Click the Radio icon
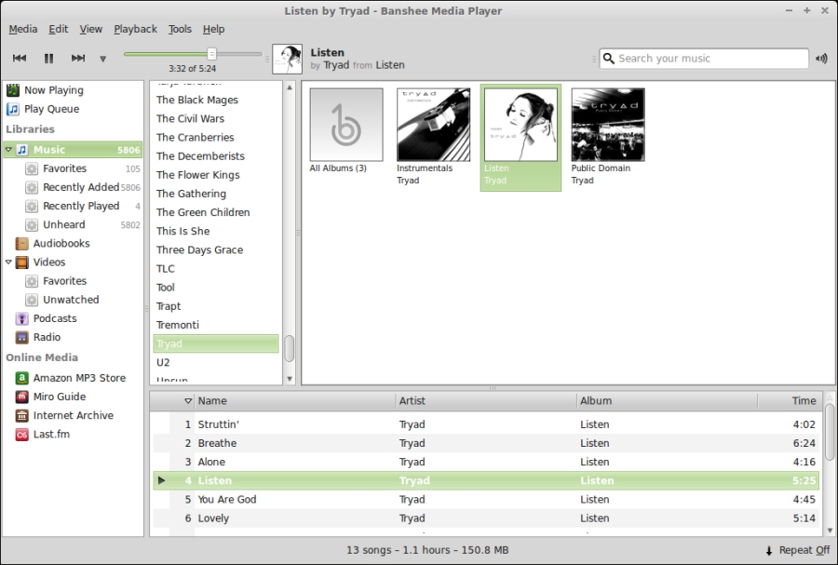 [22, 338]
